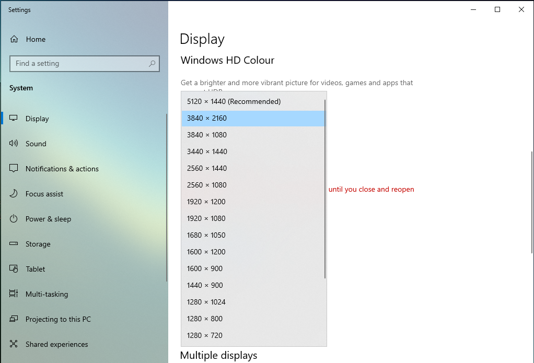Select Display in the sidebar
Screen dimensions: 534x363
tap(84, 119)
